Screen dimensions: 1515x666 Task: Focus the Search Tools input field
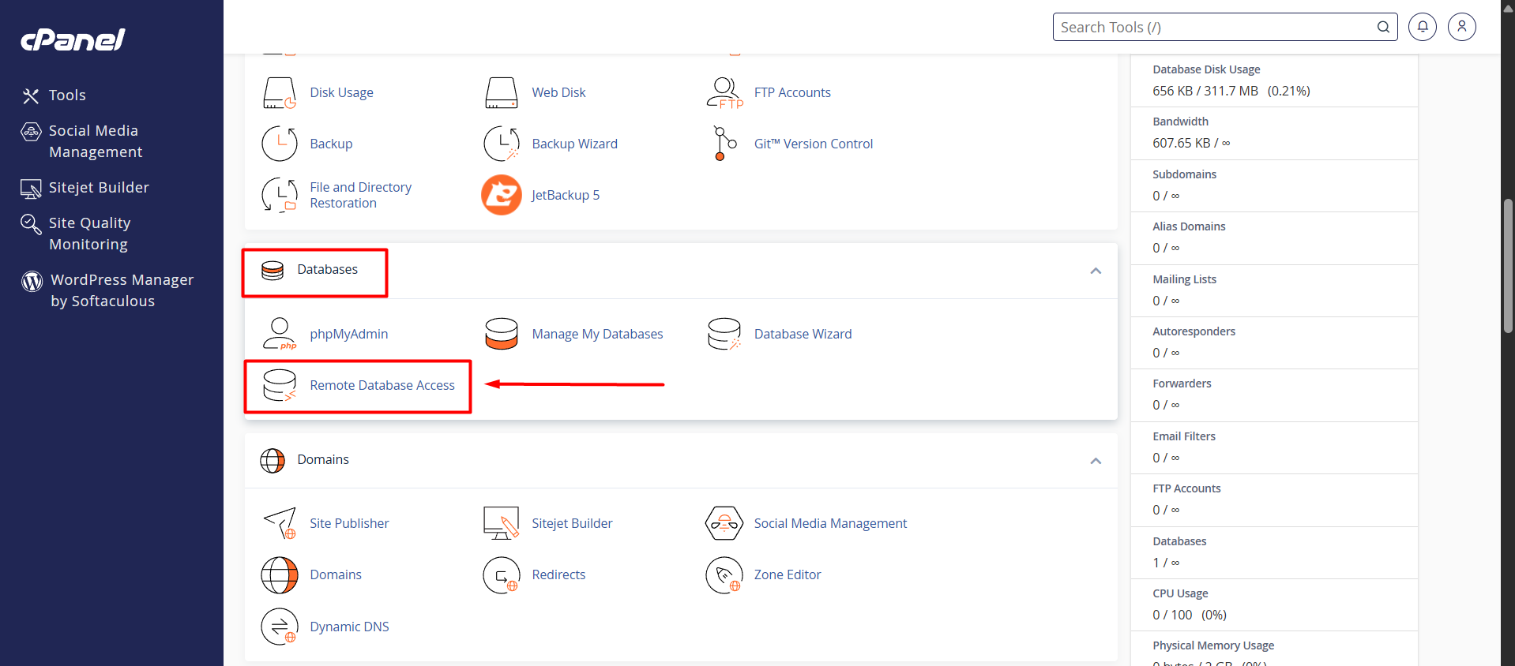click(x=1212, y=27)
